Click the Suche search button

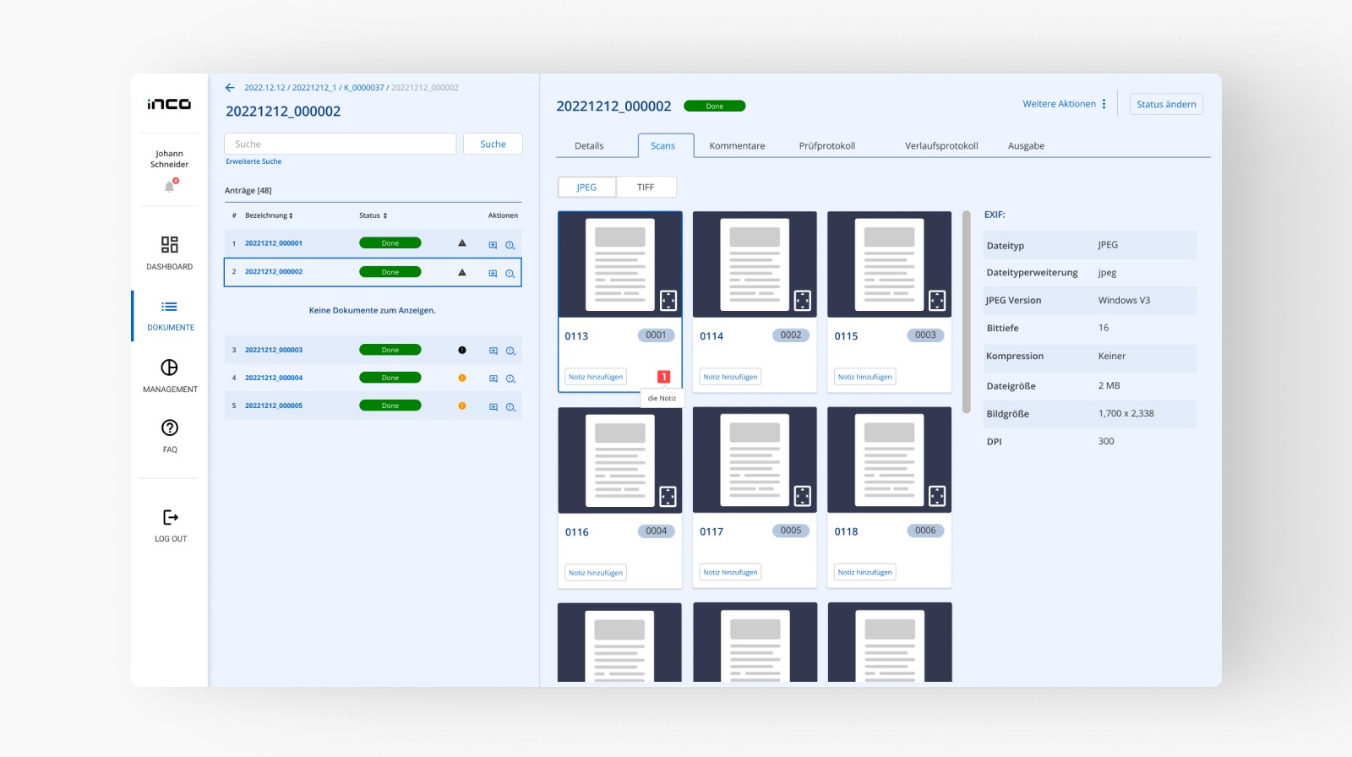(493, 144)
